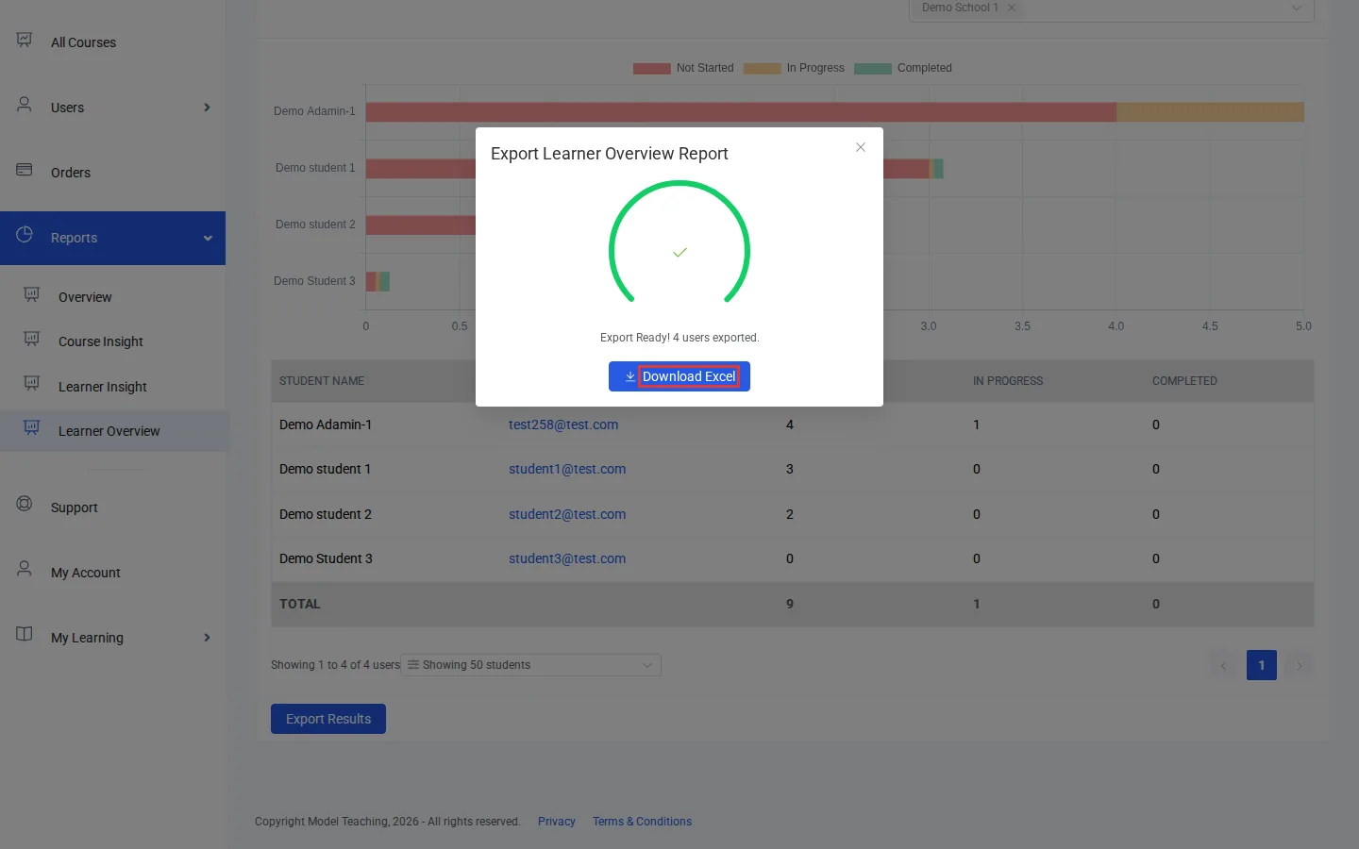Screen dimensions: 1359x849
Task: Open the Privacy footer link
Action: tap(557, 822)
